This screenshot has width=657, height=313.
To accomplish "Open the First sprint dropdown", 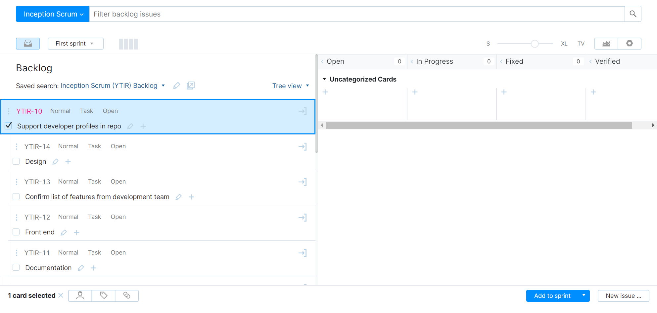I will tap(75, 44).
